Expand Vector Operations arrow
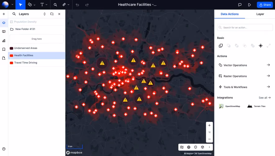Image resolution: width=275 pixels, height=156 pixels. (268, 65)
